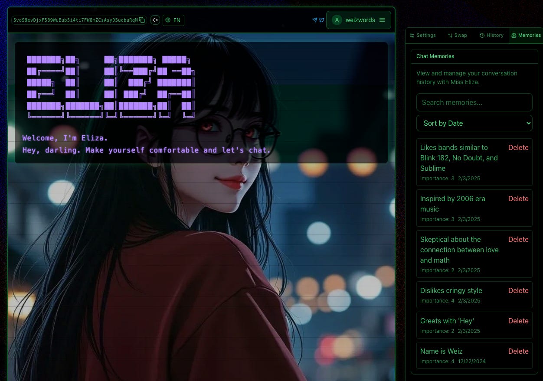This screenshot has height=381, width=543.
Task: Open the weizwords account menu
Action: [359, 20]
